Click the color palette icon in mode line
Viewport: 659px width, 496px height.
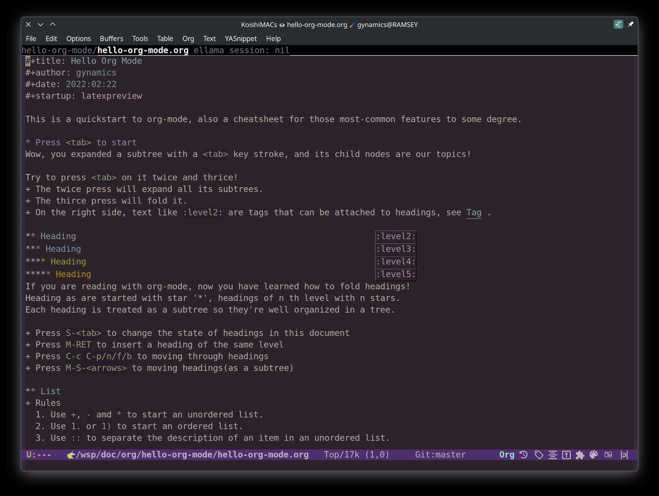593,455
